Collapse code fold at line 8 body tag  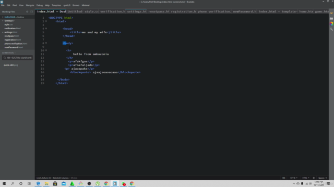coord(46,43)
